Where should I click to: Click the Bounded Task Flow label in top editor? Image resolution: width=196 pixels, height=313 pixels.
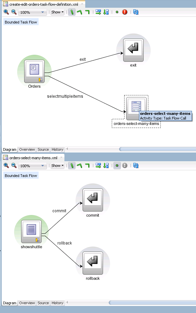pos(21,22)
